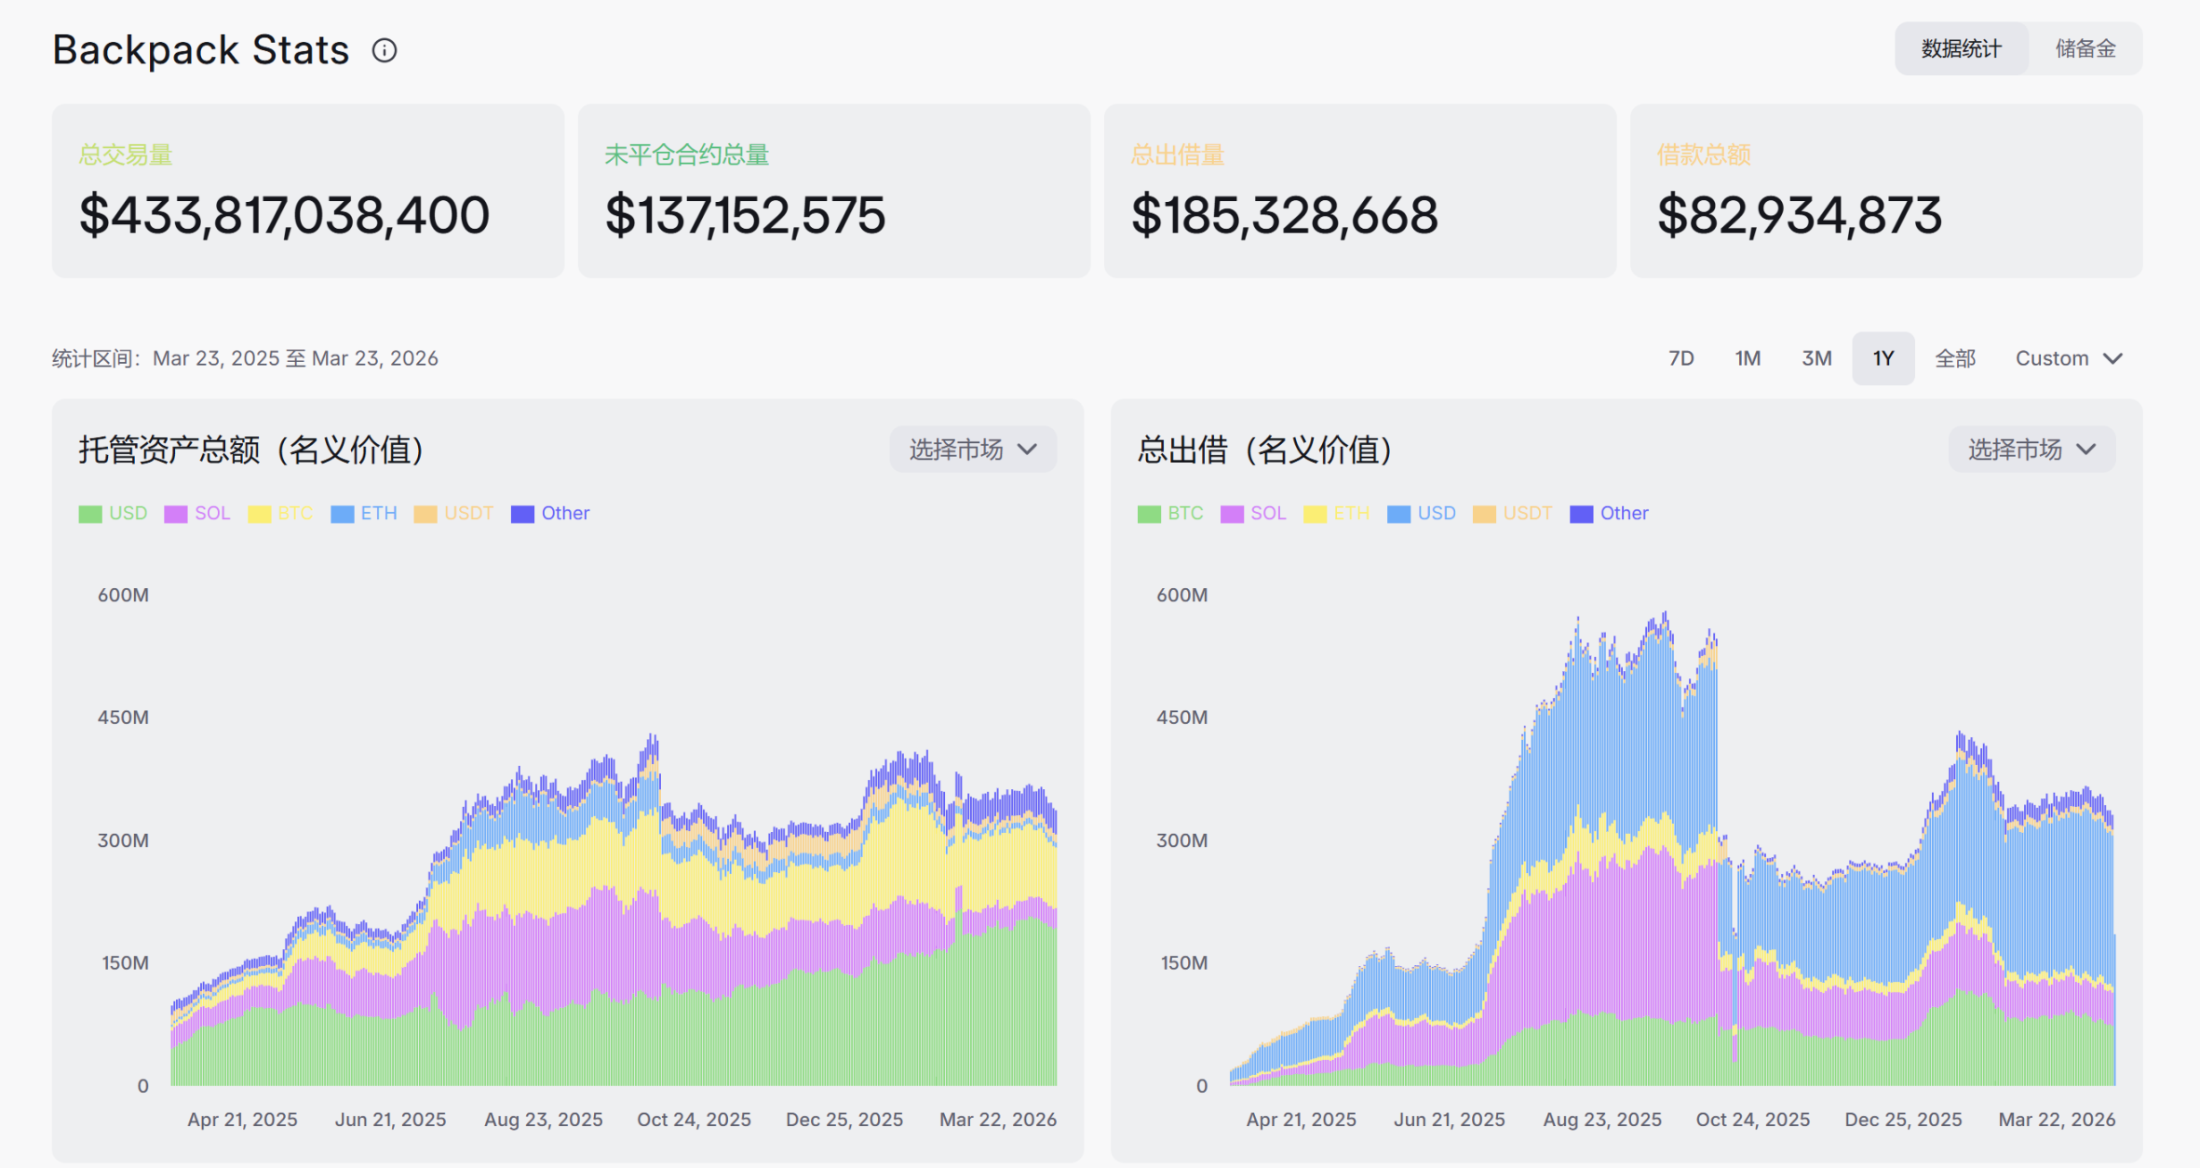Click the 1Y selected time range button
The height and width of the screenshot is (1168, 2200).
click(1883, 357)
